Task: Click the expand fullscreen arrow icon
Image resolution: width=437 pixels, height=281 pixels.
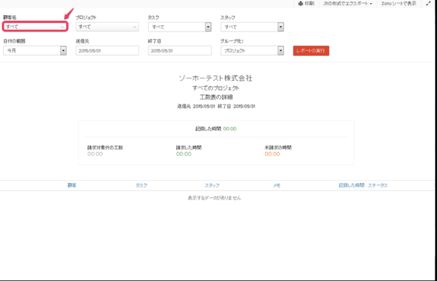Action: tap(428, 3)
